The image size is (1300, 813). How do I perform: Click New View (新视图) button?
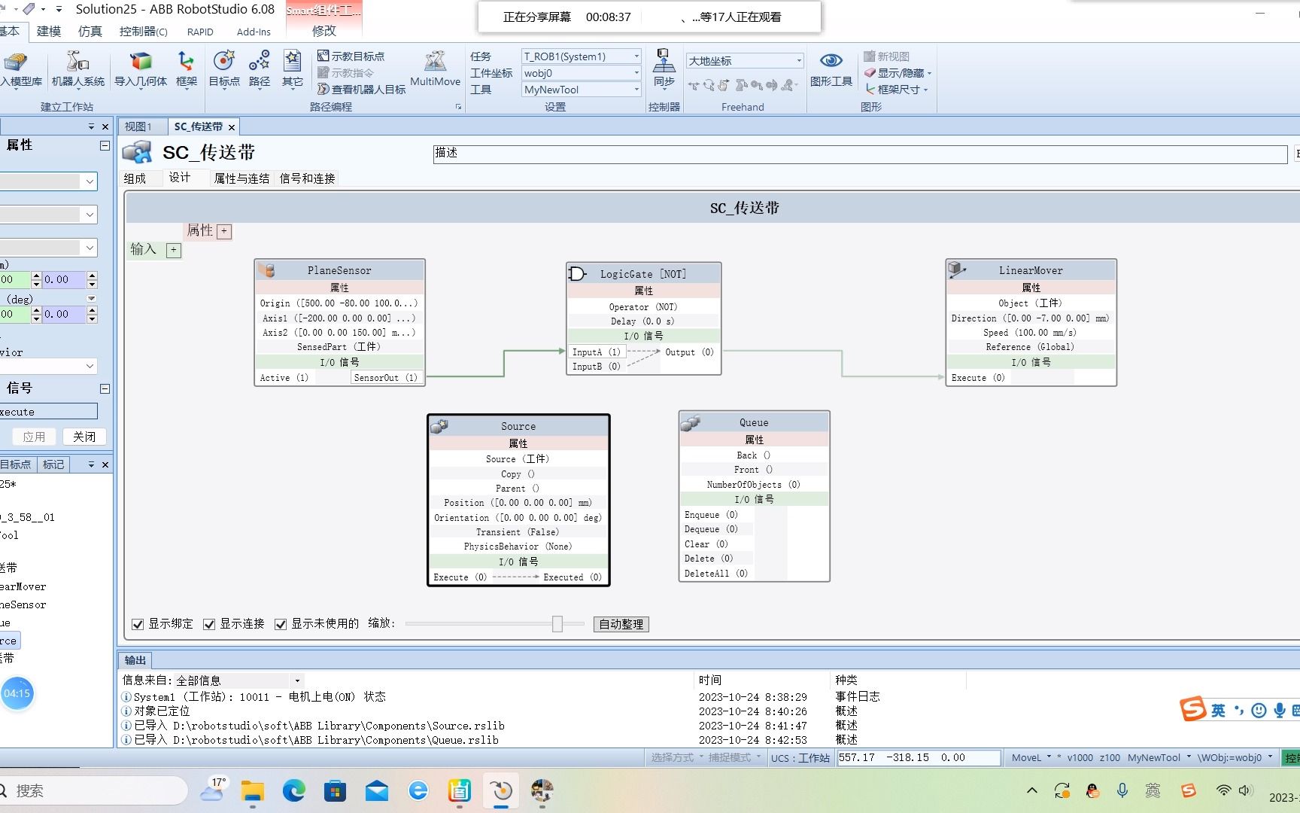(x=887, y=56)
